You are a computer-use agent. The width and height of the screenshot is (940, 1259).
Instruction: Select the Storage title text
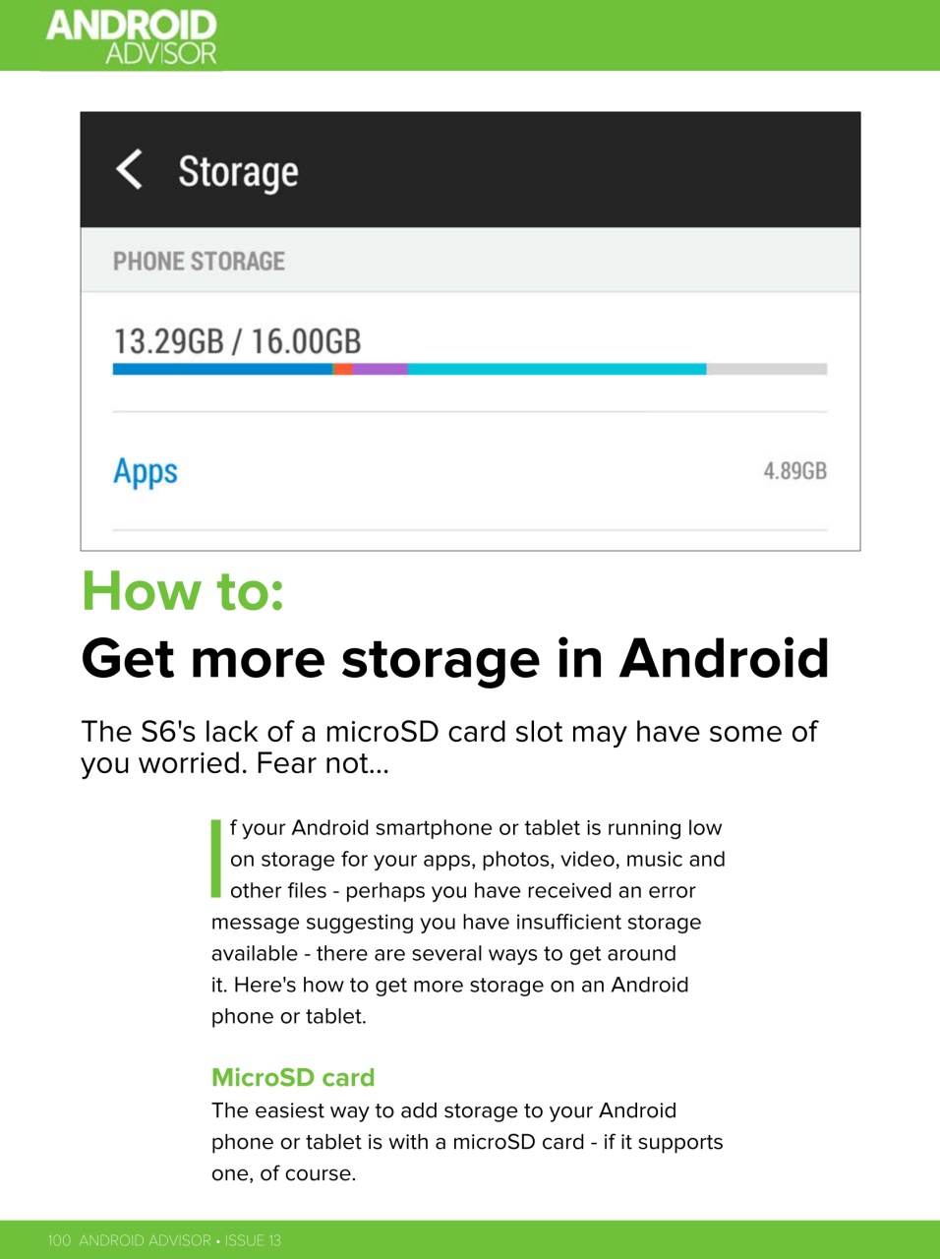[239, 170]
